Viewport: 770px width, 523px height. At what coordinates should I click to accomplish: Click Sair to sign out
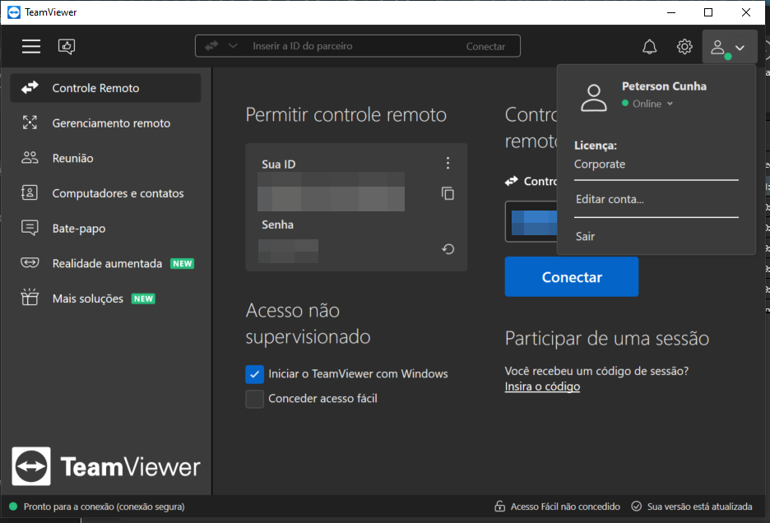[585, 237]
